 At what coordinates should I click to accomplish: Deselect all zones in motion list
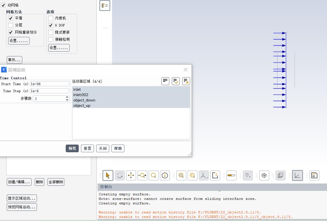tap(186, 81)
